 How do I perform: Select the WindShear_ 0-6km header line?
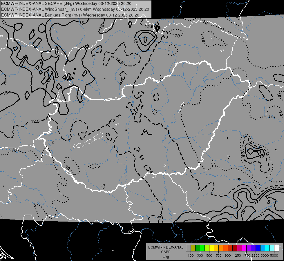click(x=75, y=9)
